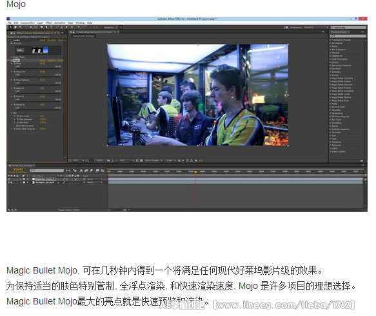The image size is (376, 316).
Task: Open the Effect menu
Action: [x=48, y=23]
